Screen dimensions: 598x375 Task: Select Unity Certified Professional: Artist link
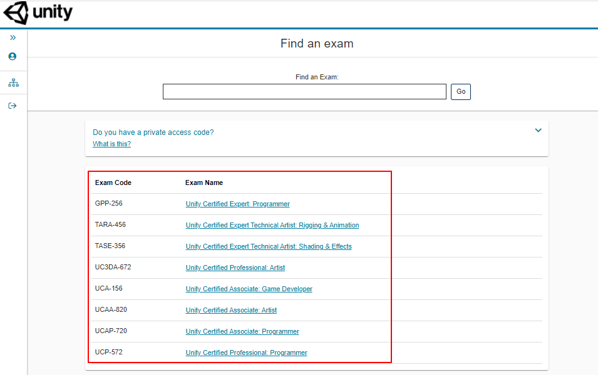coord(235,267)
